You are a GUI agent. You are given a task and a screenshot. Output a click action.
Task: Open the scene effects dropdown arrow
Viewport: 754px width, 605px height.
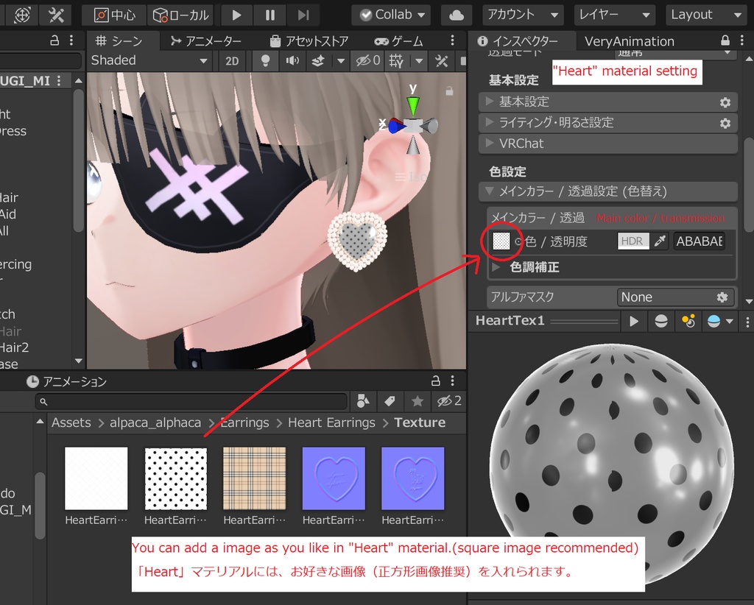[340, 61]
